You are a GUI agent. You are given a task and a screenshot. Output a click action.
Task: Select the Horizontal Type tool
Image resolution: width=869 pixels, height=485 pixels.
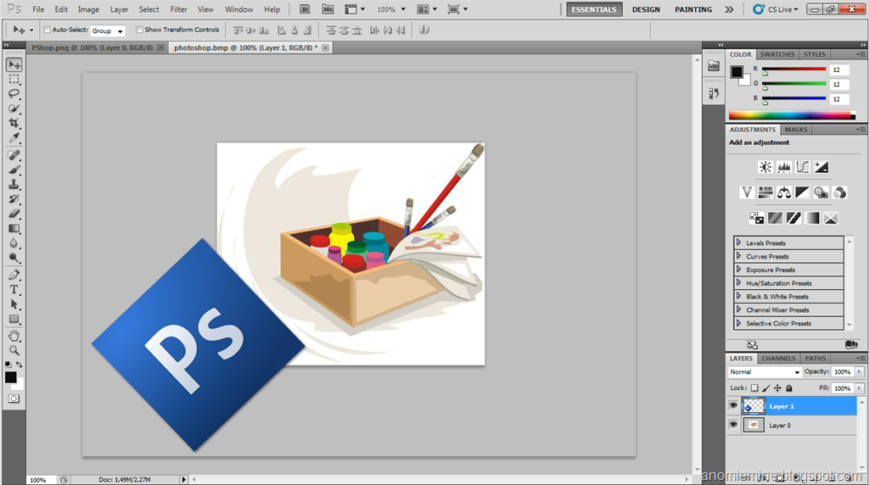tap(14, 290)
